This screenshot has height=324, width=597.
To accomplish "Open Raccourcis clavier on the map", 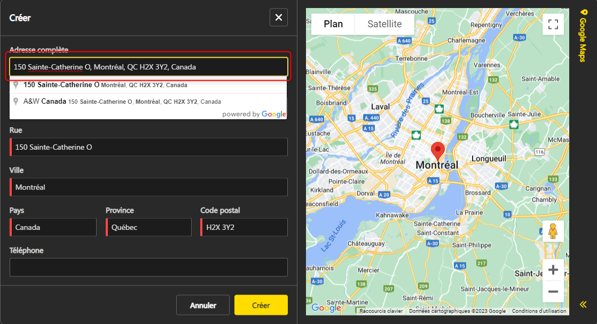I will 381,311.
